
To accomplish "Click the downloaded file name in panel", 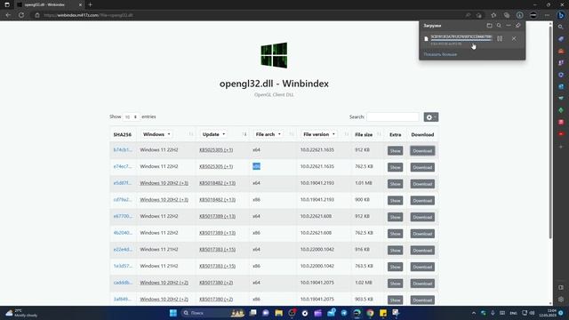I will [461, 37].
